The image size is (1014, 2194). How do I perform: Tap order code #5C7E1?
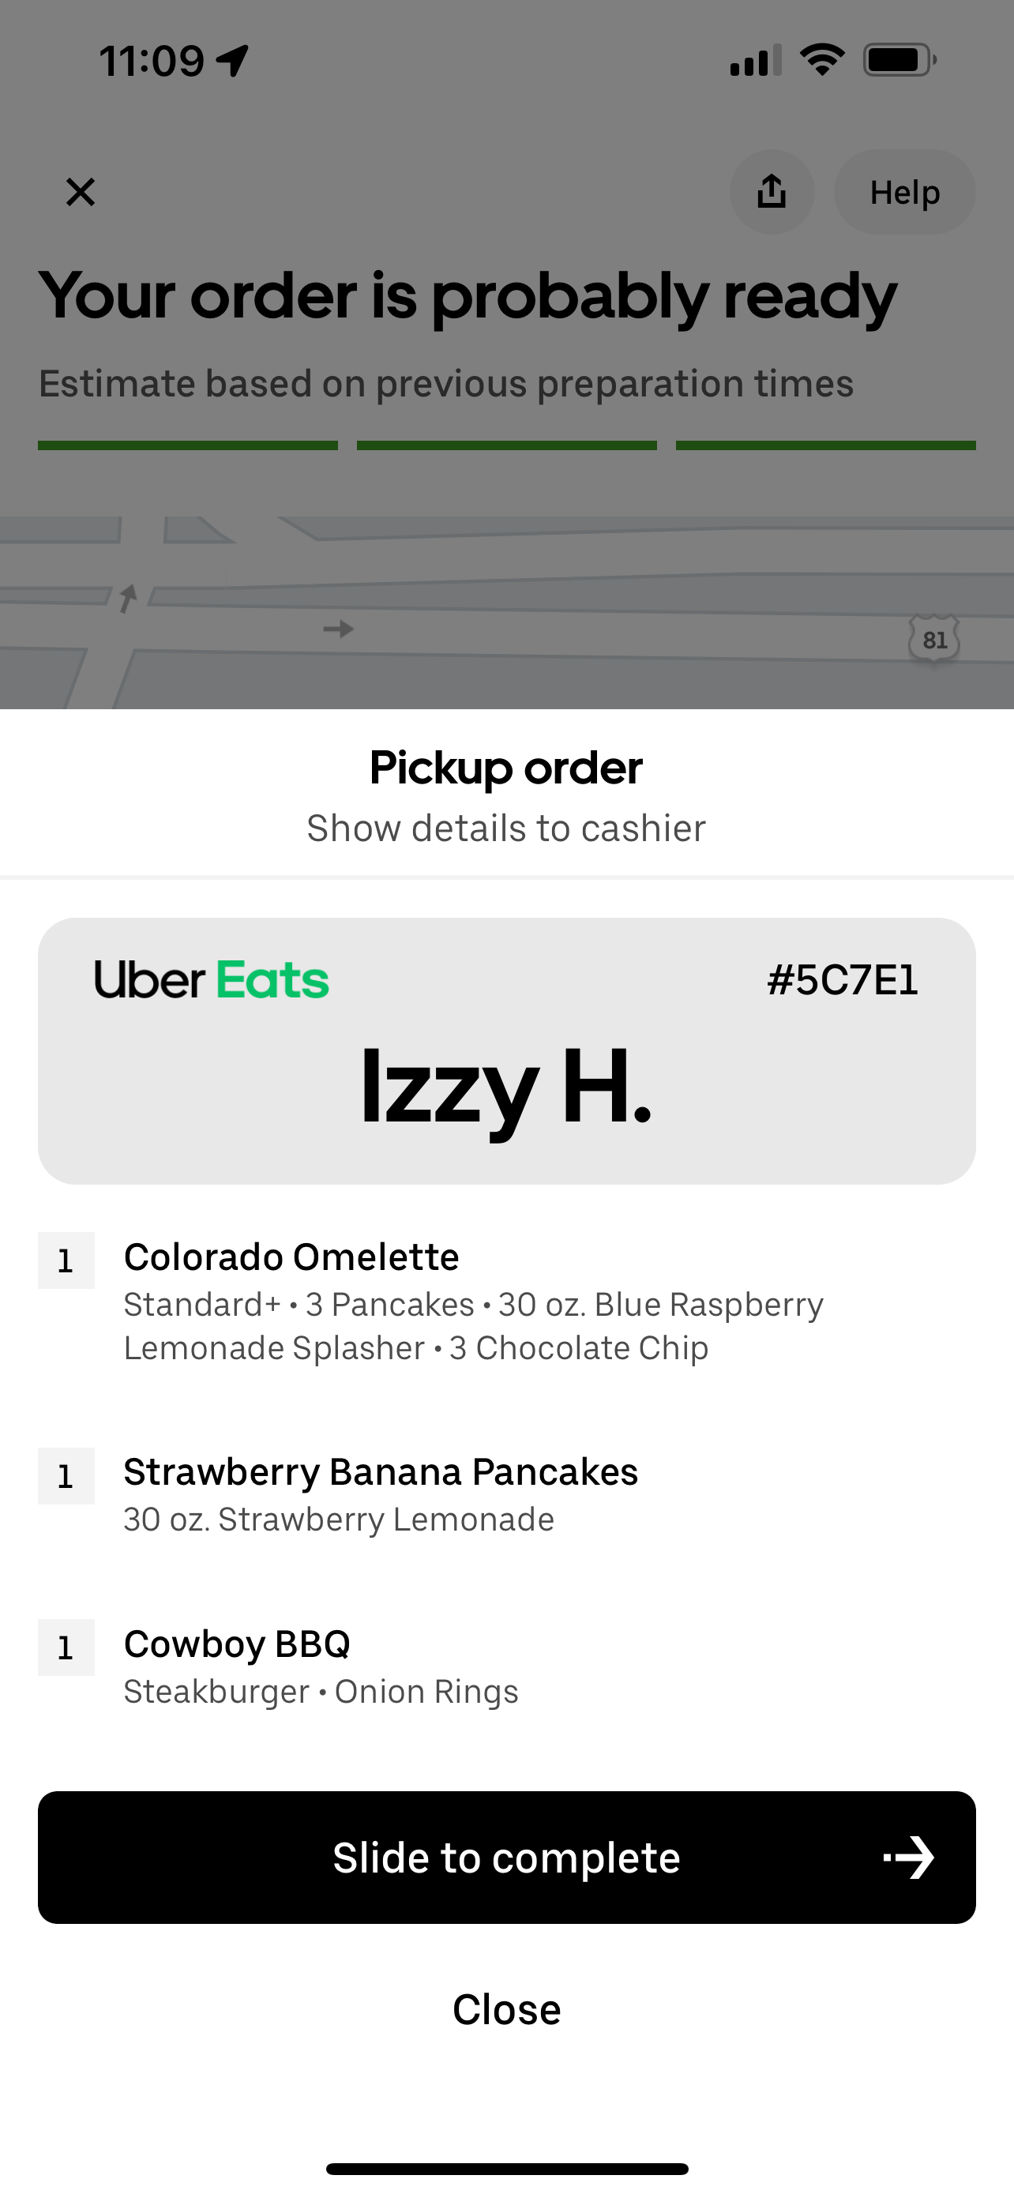pyautogui.click(x=842, y=979)
